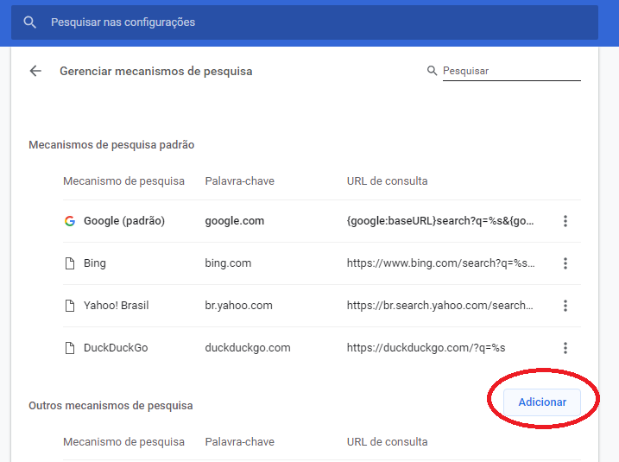Focus the Pesquisar search engines field
Image resolution: width=619 pixels, height=462 pixels.
coord(512,71)
